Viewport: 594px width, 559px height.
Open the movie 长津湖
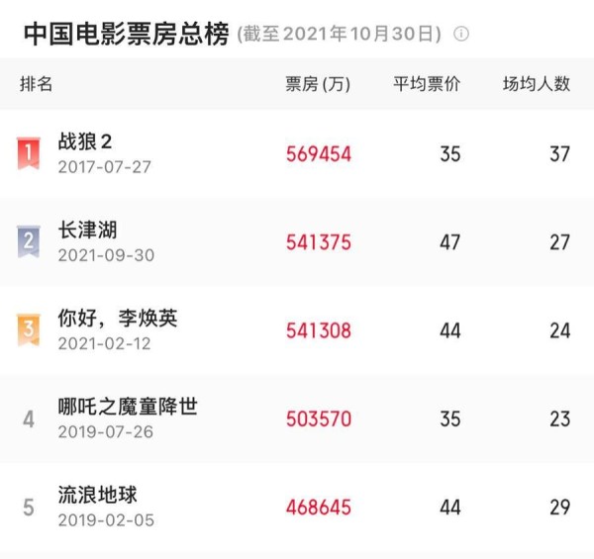coord(87,230)
